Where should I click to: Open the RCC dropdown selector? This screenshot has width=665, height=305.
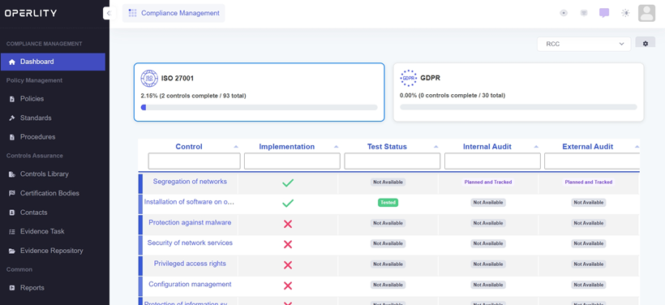tap(584, 44)
